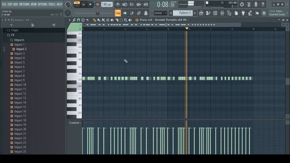Click the record button

(97, 4)
